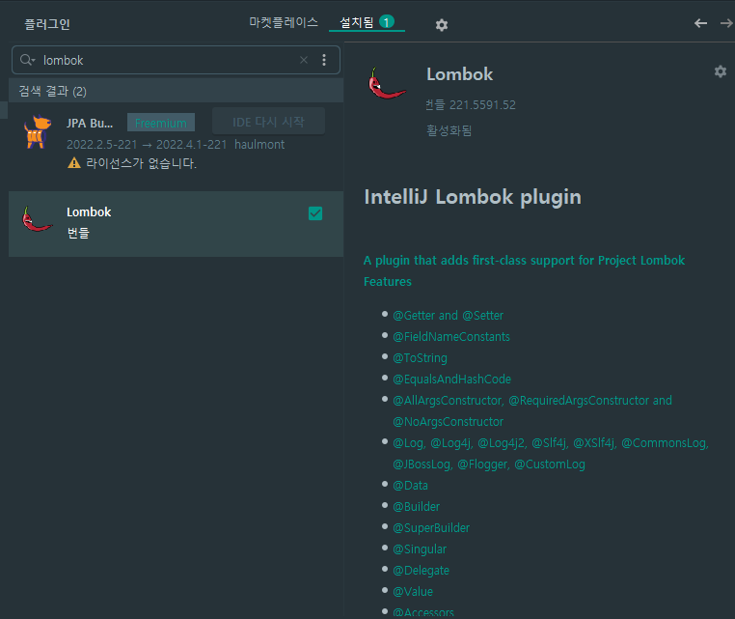Click the Features link
Image resolution: width=735 pixels, height=619 pixels.
pos(388,282)
